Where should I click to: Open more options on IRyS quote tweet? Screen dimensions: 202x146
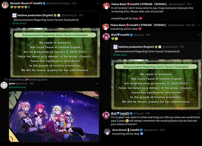(x=199, y=35)
